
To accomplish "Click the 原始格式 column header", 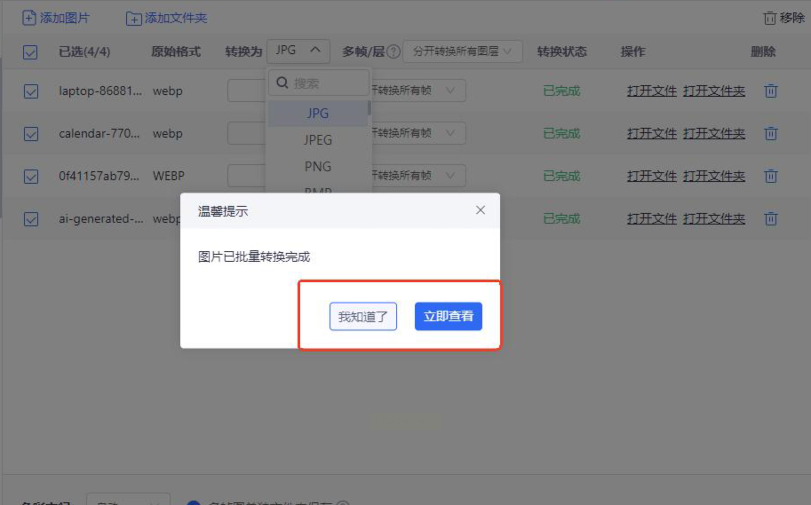I will (176, 51).
